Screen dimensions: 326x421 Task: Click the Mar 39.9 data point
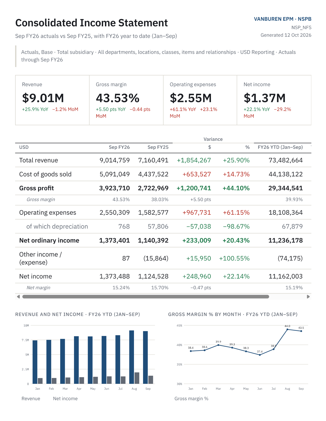pos(218,345)
